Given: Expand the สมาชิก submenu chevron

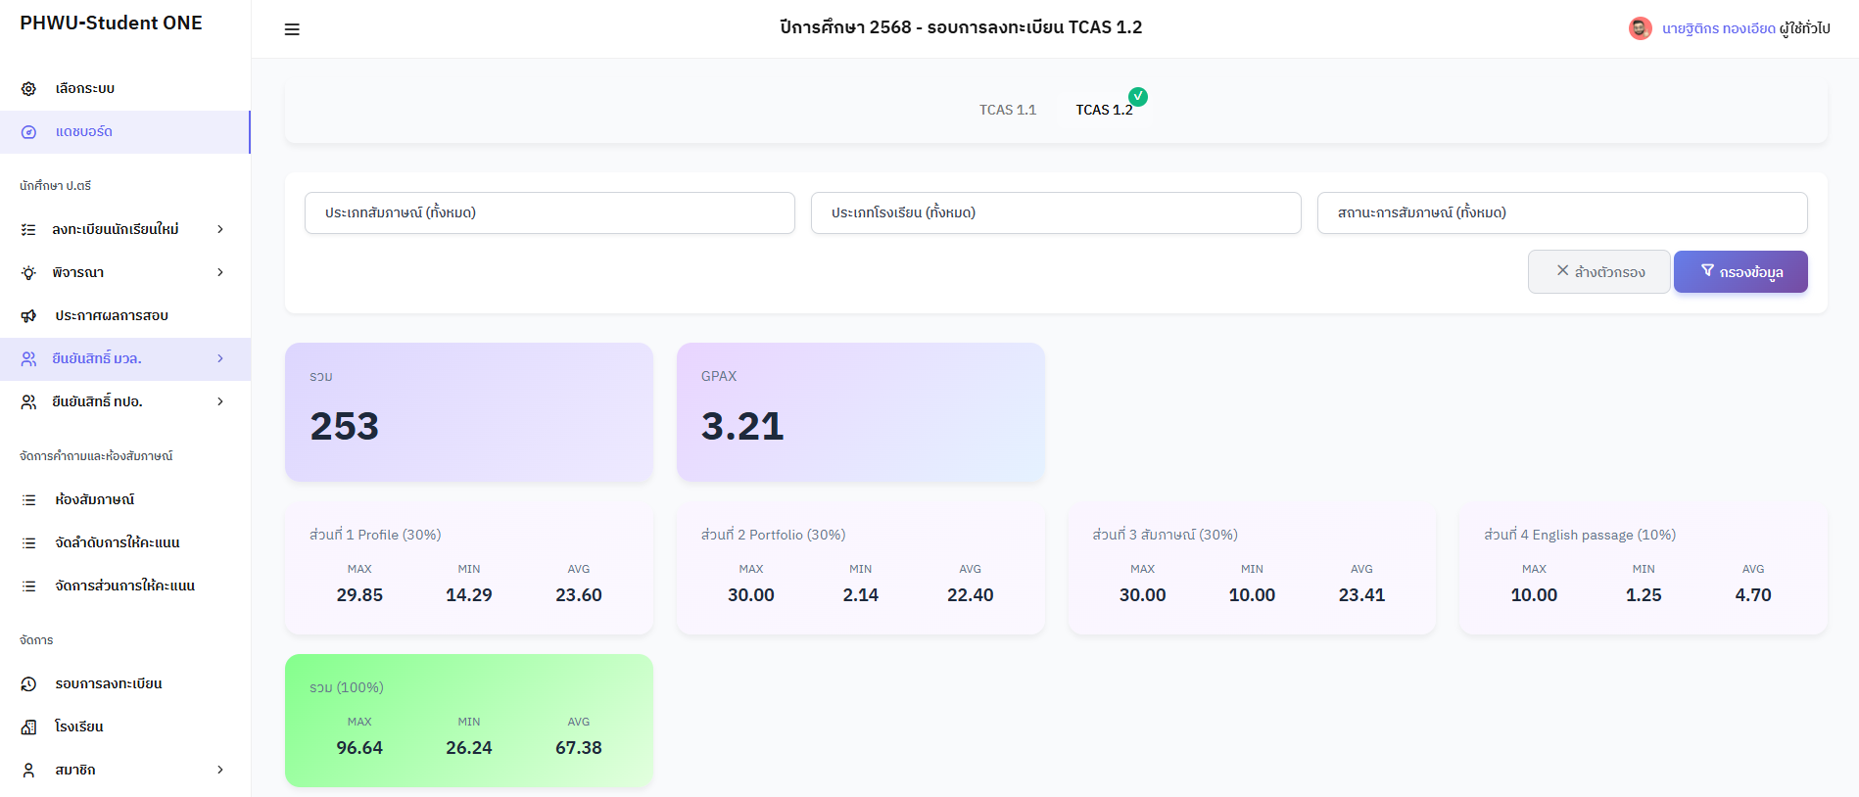Looking at the screenshot, I should [x=220, y=771].
